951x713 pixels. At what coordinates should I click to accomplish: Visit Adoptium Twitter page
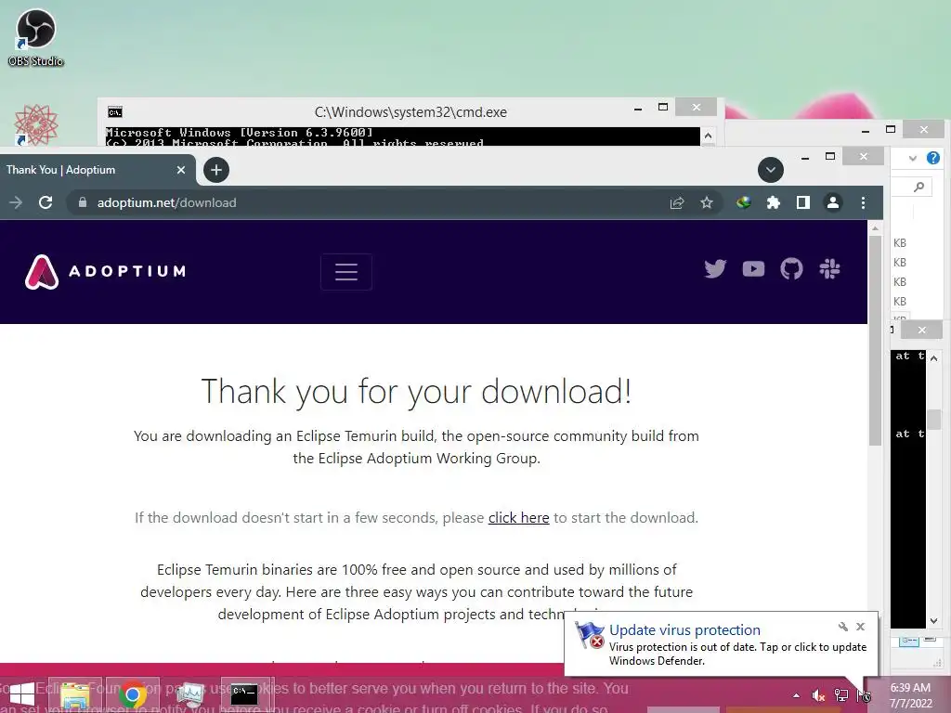pos(716,268)
